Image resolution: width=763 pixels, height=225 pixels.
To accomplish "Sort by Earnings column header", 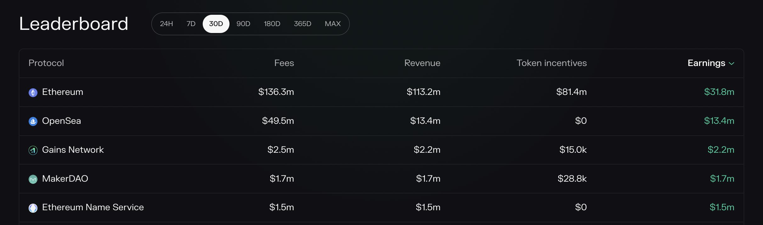I will [x=706, y=63].
